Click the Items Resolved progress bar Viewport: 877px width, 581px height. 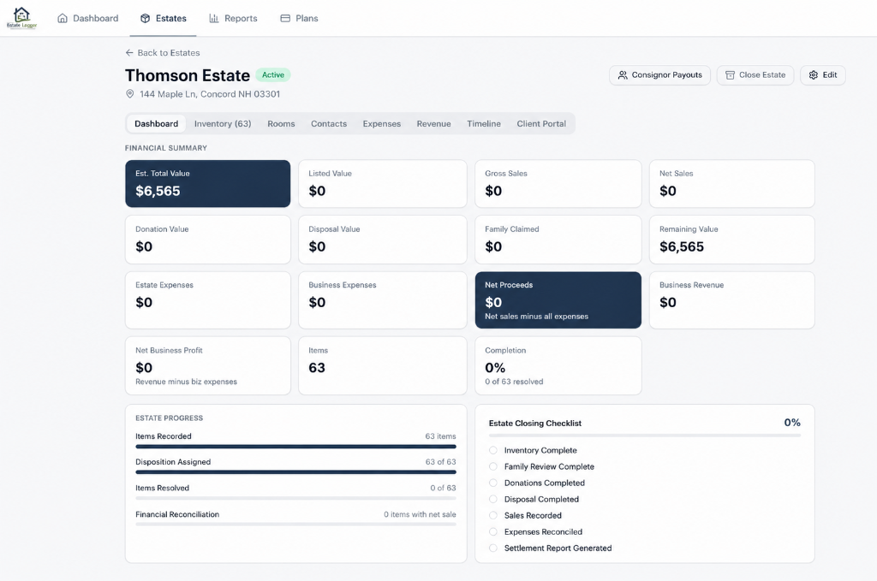click(x=295, y=498)
